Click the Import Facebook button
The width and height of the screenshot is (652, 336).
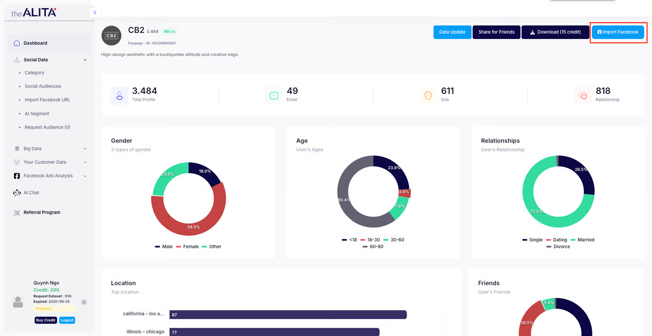(618, 32)
